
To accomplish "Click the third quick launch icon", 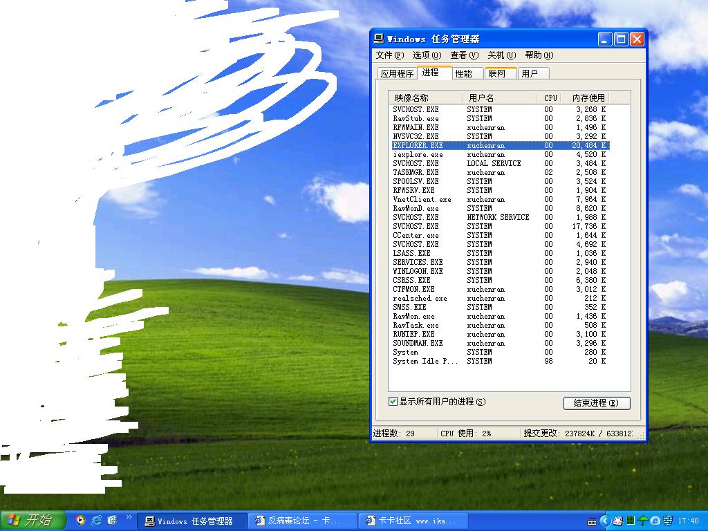I will [112, 521].
